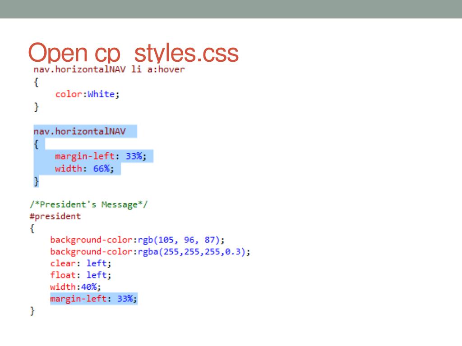
Task: Click the highlighted closing brace after "width: 66%;"
Action: pos(36,181)
